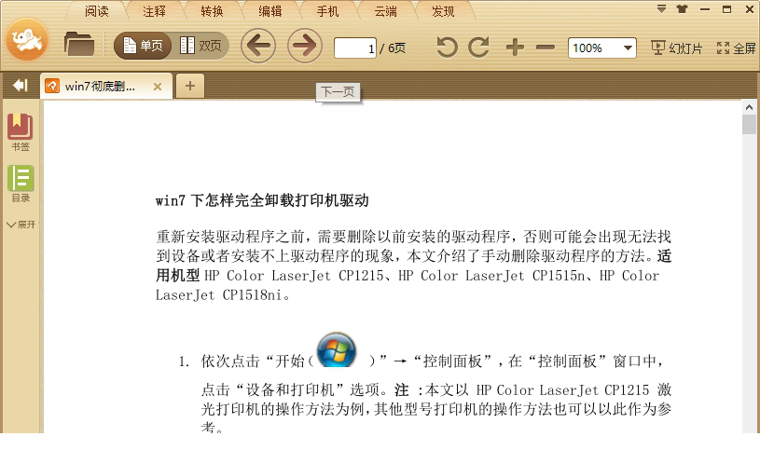This screenshot has height=450, width=760.
Task: Open the title bar dropdown menu arrow
Action: tap(661, 9)
